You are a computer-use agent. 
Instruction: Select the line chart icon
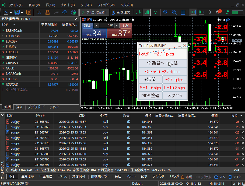tap(156, 12)
